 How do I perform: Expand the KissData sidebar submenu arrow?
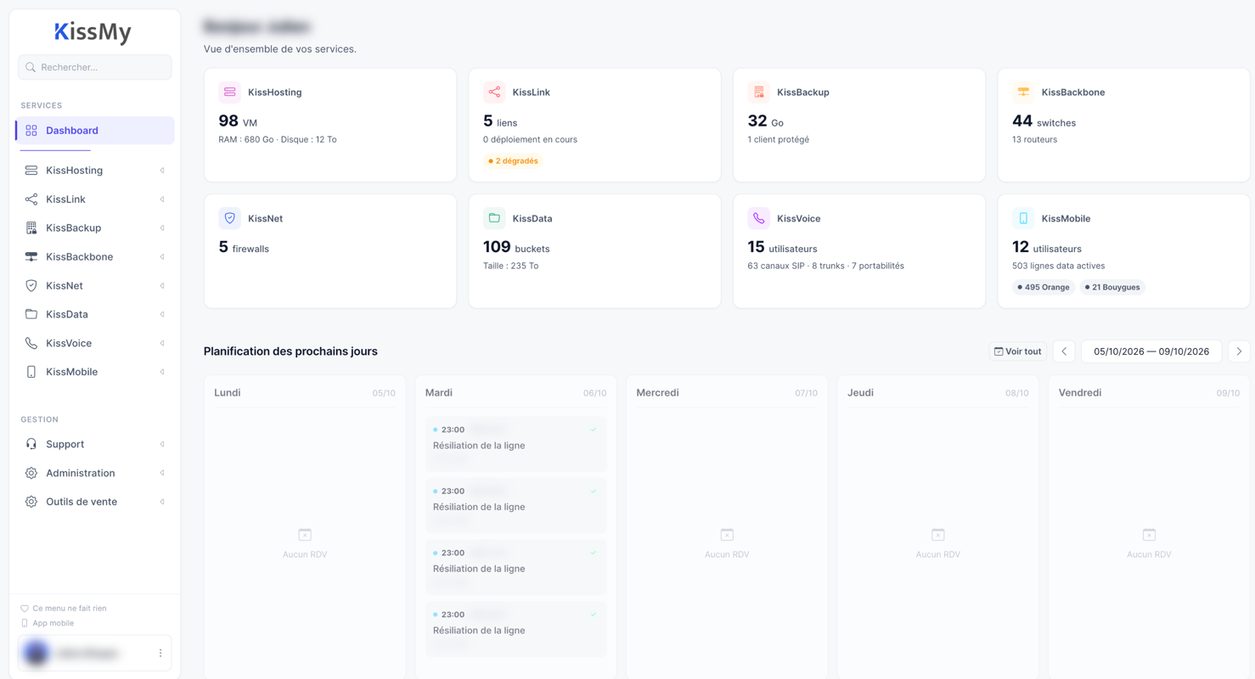pyautogui.click(x=162, y=315)
